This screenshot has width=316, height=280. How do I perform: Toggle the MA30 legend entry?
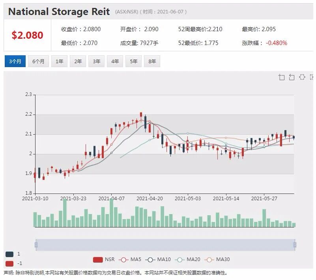click(x=217, y=259)
